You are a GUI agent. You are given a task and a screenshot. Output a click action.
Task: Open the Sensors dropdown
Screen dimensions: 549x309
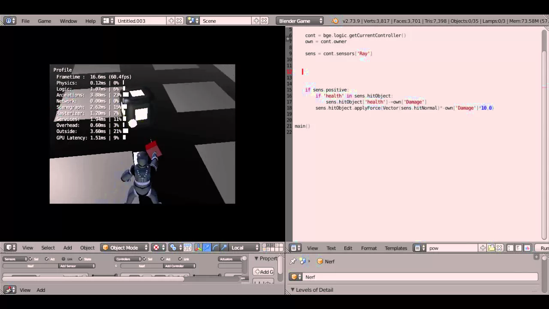(15, 259)
